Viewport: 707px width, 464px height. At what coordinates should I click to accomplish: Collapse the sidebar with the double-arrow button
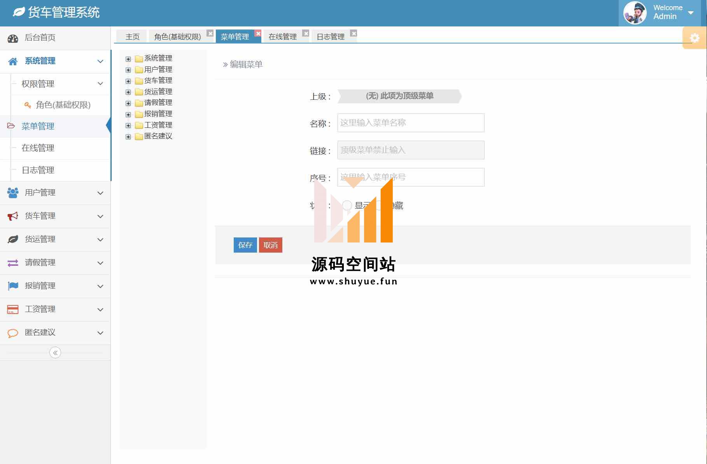[55, 352]
